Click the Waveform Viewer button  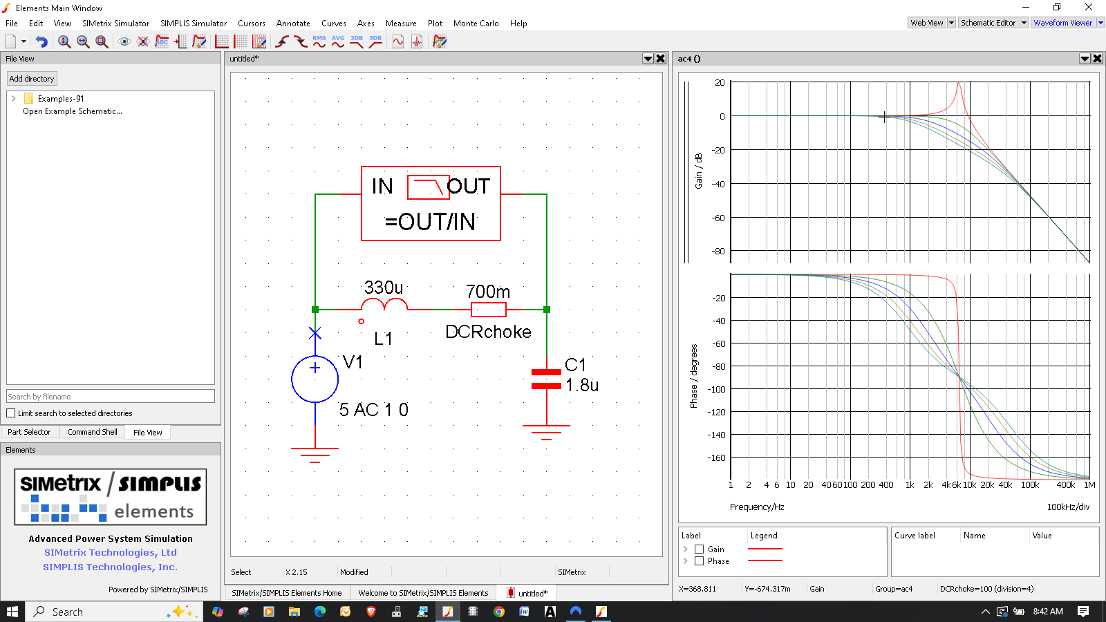pyautogui.click(x=1063, y=23)
